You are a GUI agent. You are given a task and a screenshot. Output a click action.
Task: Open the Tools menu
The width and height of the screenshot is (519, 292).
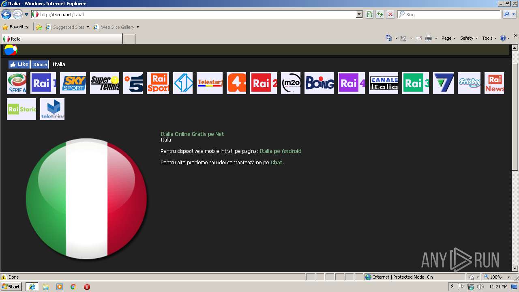[x=489, y=38]
